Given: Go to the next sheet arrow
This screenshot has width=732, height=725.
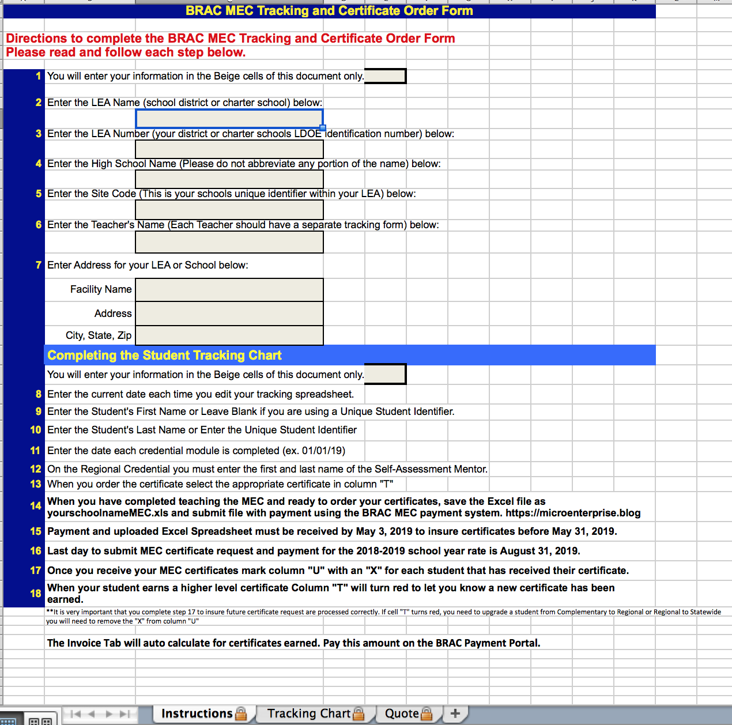Looking at the screenshot, I should (x=108, y=714).
